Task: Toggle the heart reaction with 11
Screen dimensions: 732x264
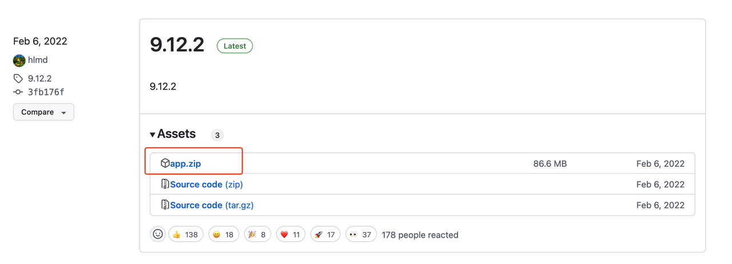Action: click(x=291, y=234)
